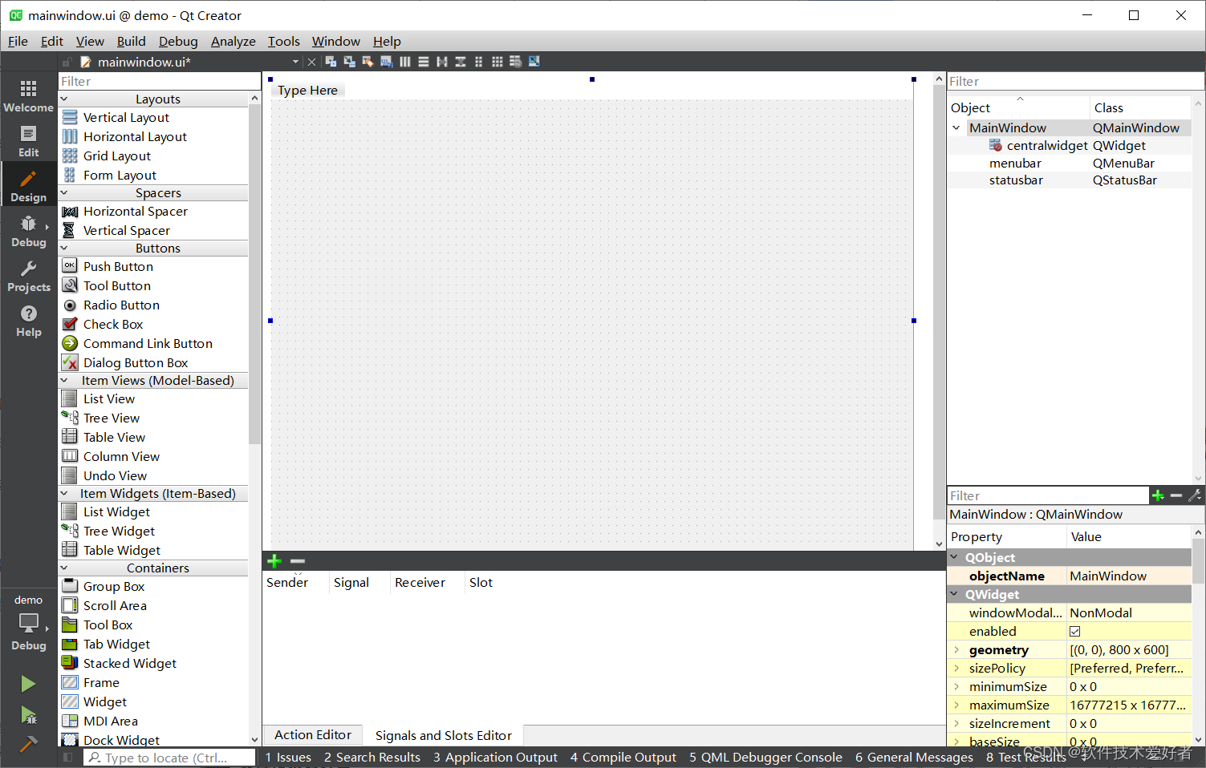Screen dimensions: 1206x768
Task: Remove dynamic property minus icon
Action: point(1176,496)
